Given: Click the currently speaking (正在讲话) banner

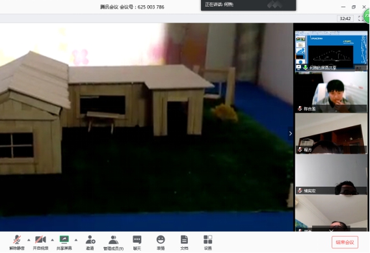Looking at the screenshot, I should (248, 5).
